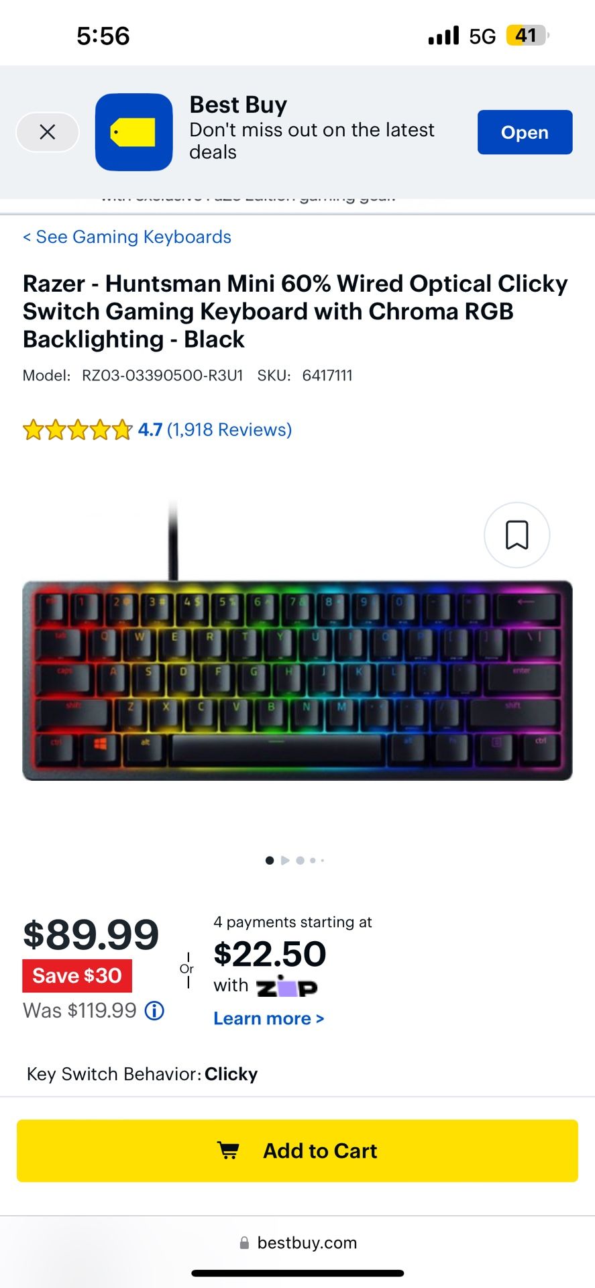Tap the padlock icon beside the URL
This screenshot has width=595, height=1288.
(x=245, y=1242)
